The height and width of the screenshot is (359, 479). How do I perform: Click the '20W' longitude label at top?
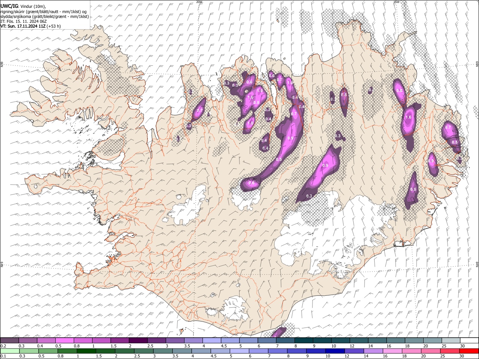(199, 2)
